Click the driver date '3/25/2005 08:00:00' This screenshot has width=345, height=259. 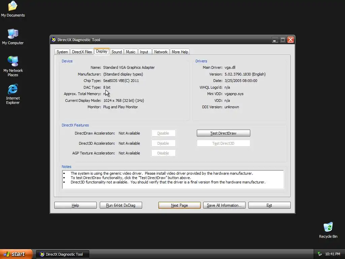click(x=241, y=81)
